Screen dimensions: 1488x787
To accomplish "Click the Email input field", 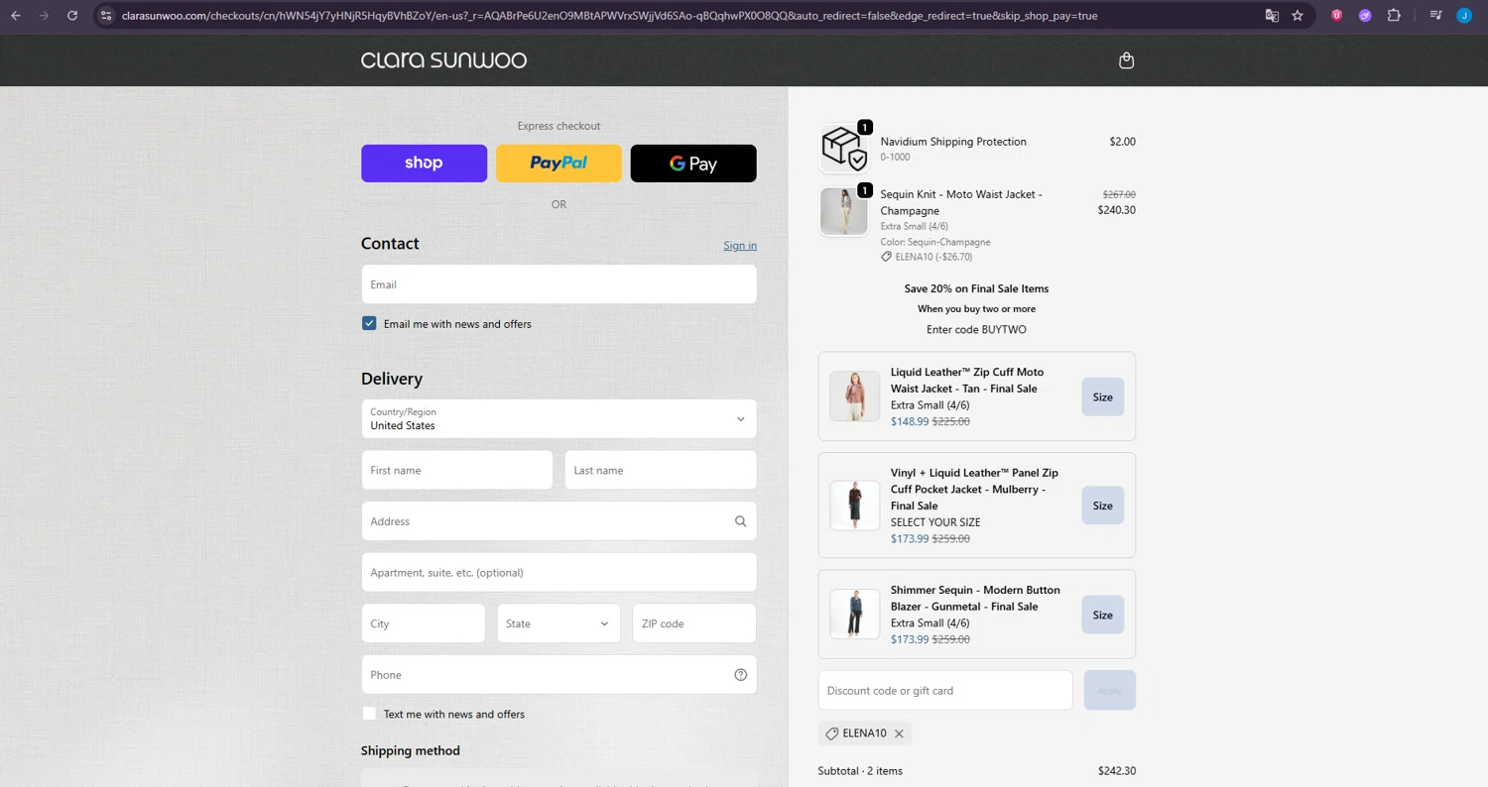I will [558, 284].
